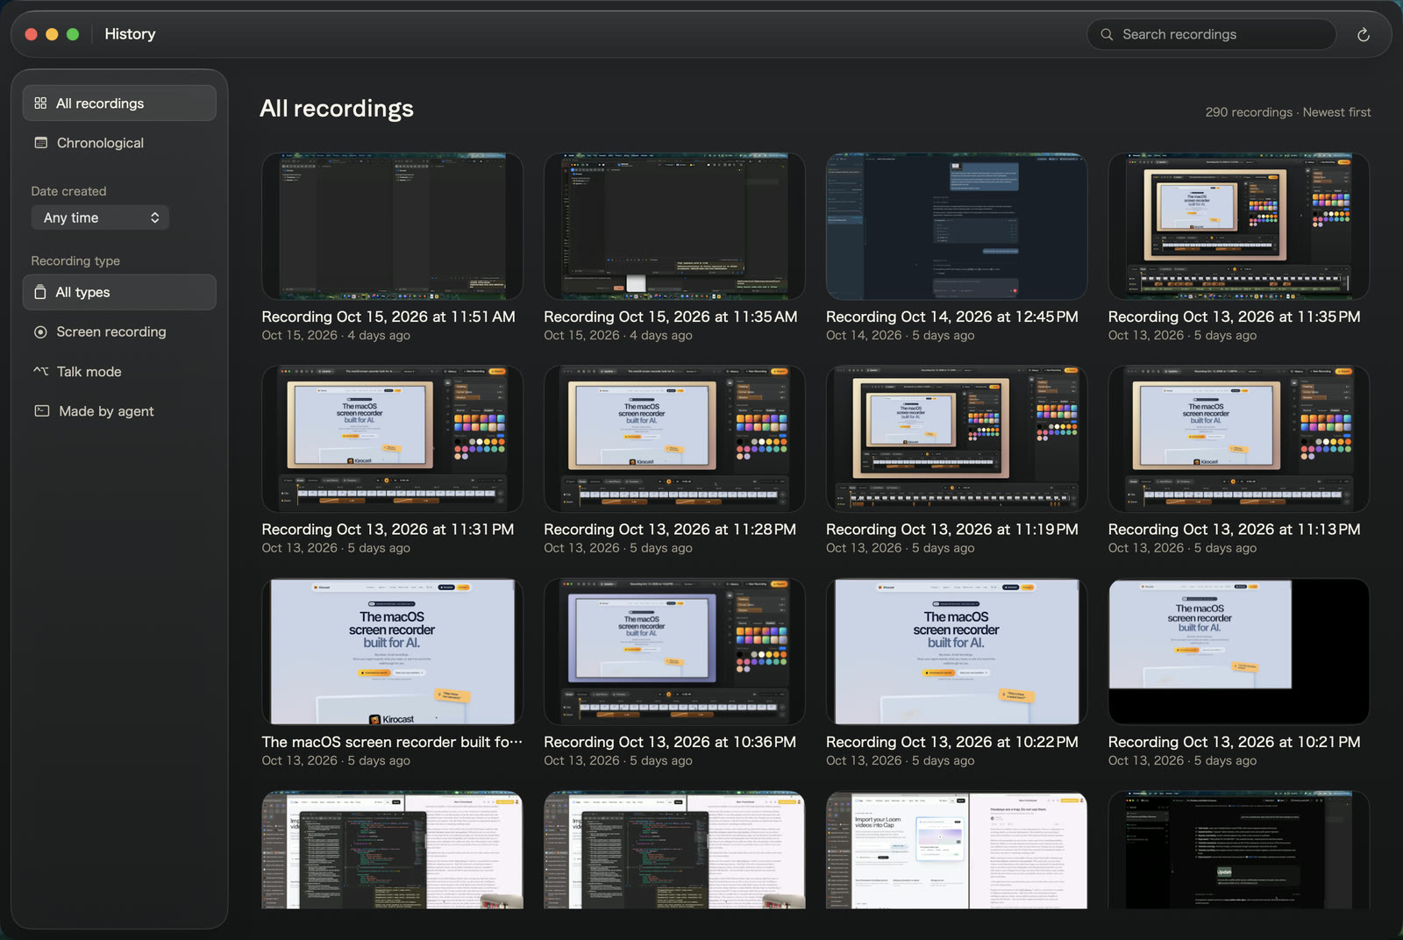Filter by Talk mode type
Viewport: 1403px width, 940px height.
point(119,372)
